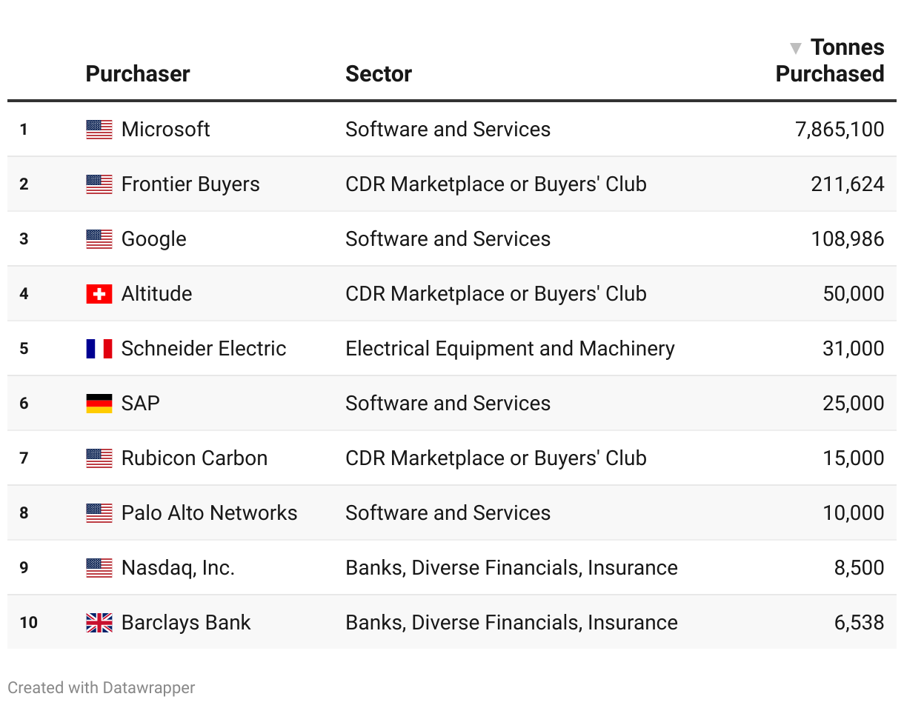Sort by the Sector column header
This screenshot has height=705, width=904.
coord(379,74)
